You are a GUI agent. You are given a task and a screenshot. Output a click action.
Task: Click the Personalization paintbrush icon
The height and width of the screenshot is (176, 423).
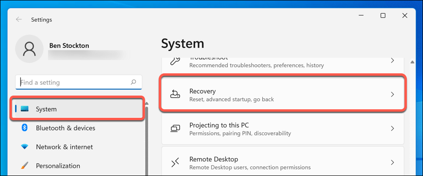[25, 166]
